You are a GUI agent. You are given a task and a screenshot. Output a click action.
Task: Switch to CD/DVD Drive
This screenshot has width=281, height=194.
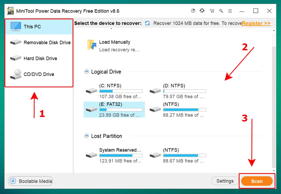pyautogui.click(x=39, y=74)
